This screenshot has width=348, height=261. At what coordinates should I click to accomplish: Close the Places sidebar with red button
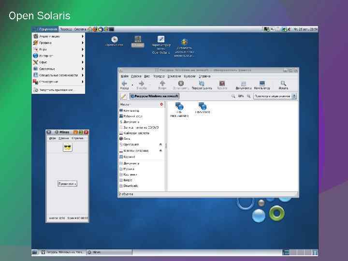tap(161, 104)
